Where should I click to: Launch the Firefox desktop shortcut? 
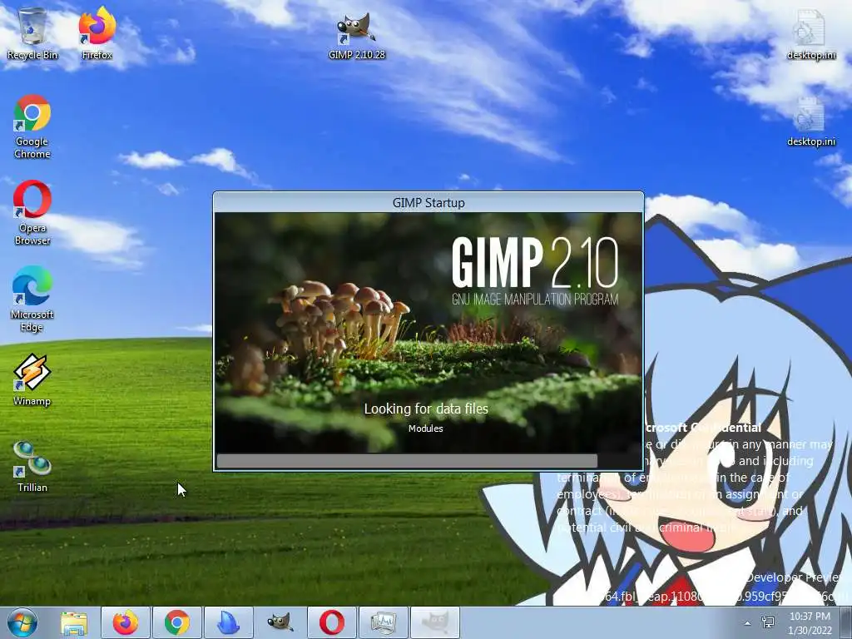pyautogui.click(x=97, y=33)
